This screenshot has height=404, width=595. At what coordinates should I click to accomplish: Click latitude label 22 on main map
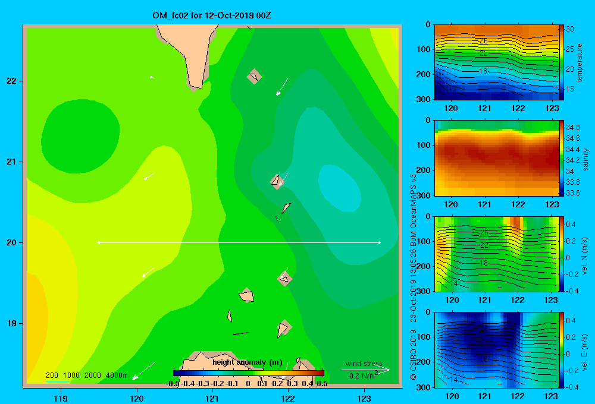tap(11, 81)
